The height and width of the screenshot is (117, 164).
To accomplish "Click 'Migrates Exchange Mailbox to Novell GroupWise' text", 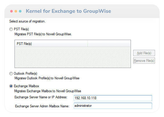I will [x=48, y=91].
